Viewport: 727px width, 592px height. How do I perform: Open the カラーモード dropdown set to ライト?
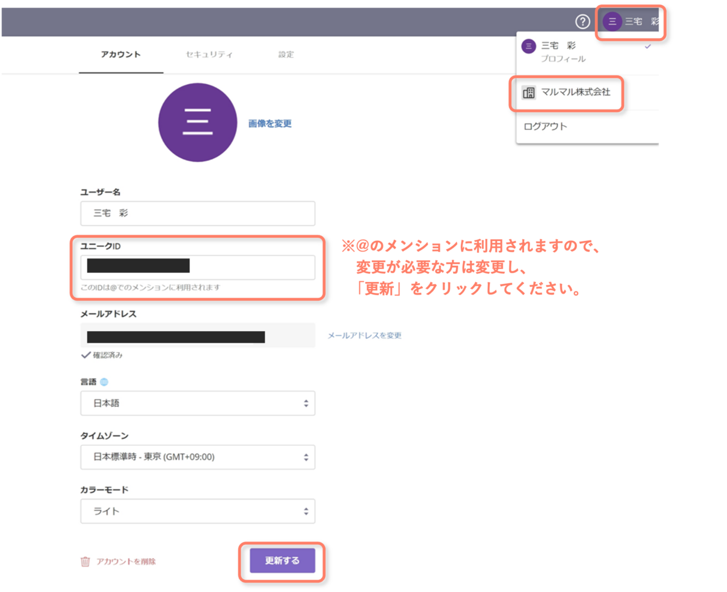click(198, 511)
